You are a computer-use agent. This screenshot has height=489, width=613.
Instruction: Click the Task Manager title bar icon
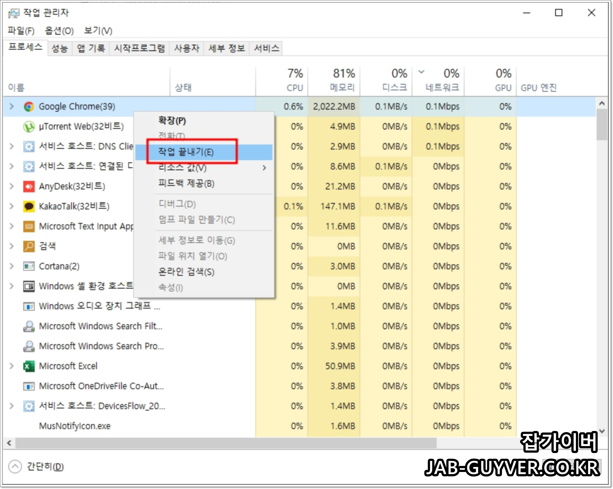pos(14,13)
